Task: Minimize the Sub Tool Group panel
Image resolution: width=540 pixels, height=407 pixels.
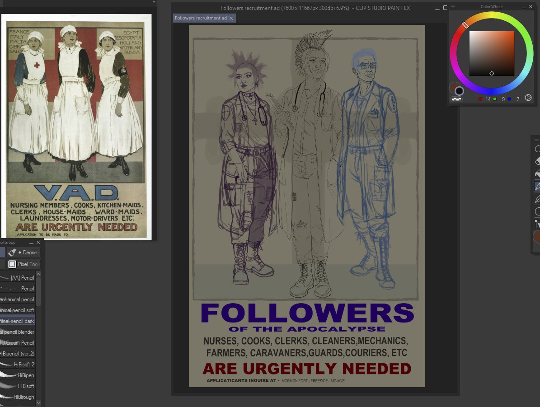Action: pos(31,243)
